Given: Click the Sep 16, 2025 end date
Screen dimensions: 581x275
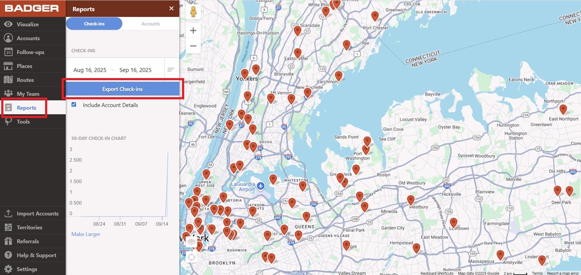Looking at the screenshot, I should 135,70.
